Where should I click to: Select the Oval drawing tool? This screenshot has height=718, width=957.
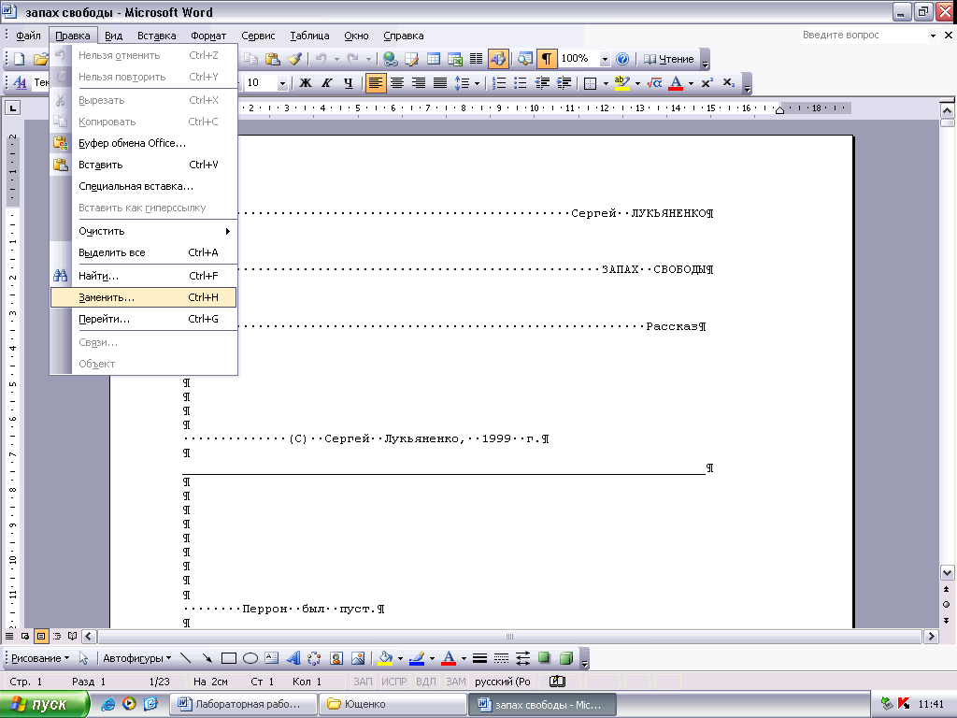pyautogui.click(x=250, y=658)
